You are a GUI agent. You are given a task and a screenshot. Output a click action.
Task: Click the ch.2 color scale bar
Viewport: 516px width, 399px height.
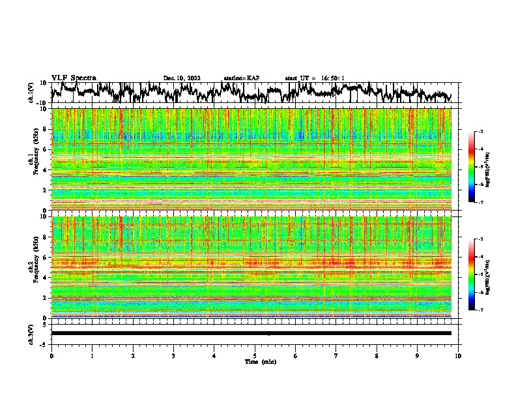[x=472, y=274]
